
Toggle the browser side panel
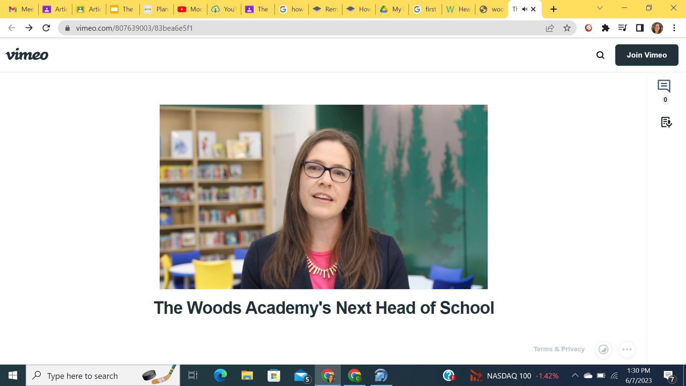(x=640, y=28)
